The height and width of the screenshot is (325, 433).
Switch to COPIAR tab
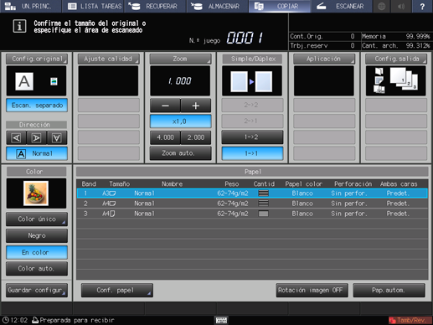pos(280,6)
